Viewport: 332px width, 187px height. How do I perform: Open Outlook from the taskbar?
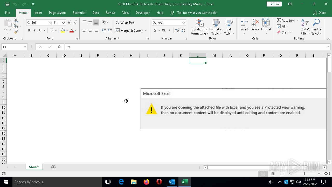coord(172,182)
